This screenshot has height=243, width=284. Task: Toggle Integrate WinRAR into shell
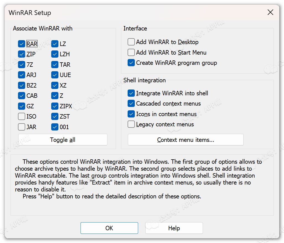(x=131, y=93)
